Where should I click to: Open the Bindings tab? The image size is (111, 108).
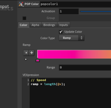[x=49, y=25]
